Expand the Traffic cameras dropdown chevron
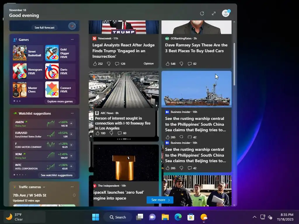The width and height of the screenshot is (299, 224). coord(44,187)
